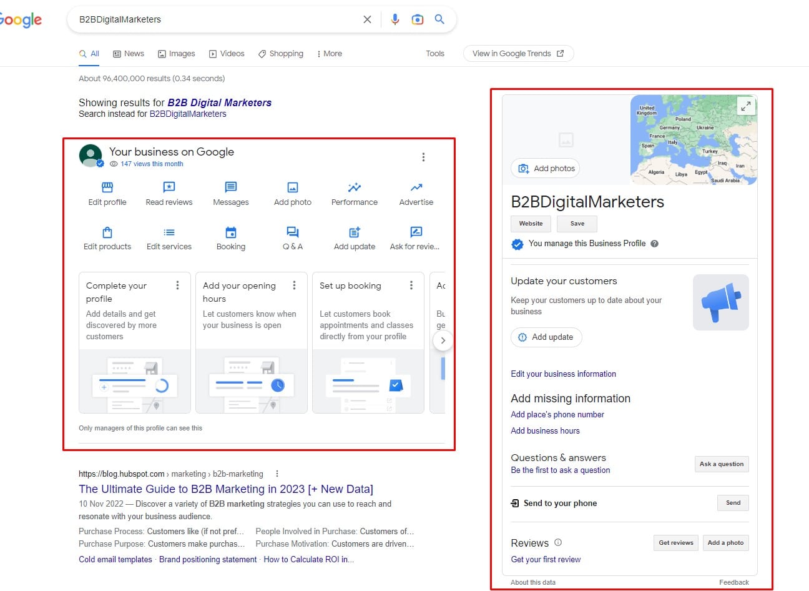809x591 pixels.
Task: Open the options menu on 'Complete your profile' card
Action: (x=177, y=285)
